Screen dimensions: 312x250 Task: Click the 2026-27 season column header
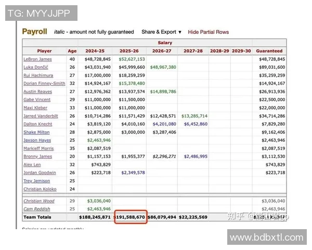(162, 51)
